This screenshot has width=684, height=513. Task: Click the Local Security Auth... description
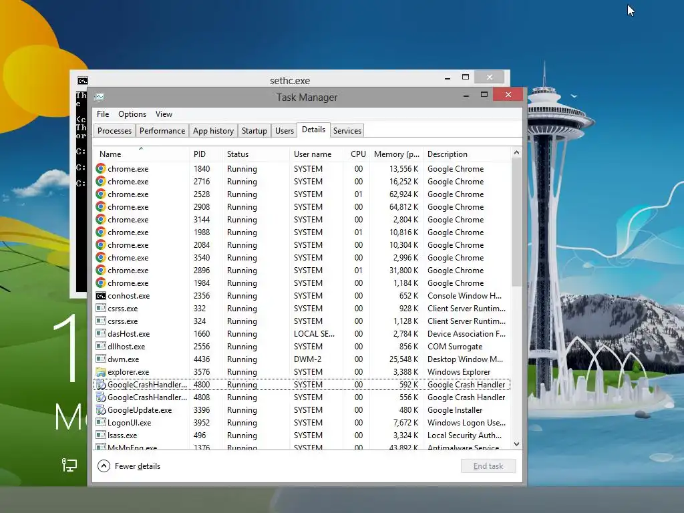465,435
